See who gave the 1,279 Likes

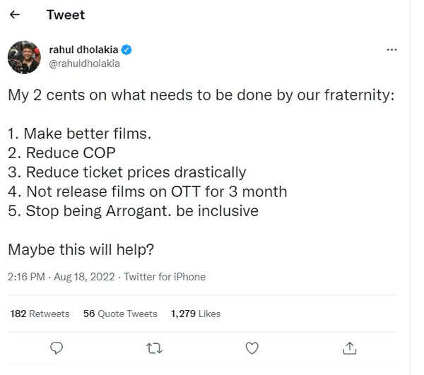pos(196,314)
